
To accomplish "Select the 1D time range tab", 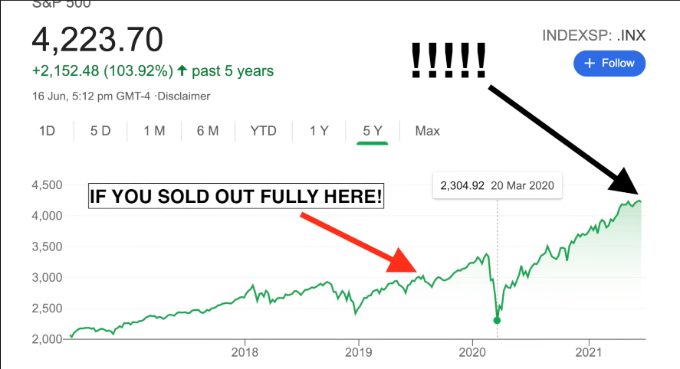I will [x=48, y=131].
